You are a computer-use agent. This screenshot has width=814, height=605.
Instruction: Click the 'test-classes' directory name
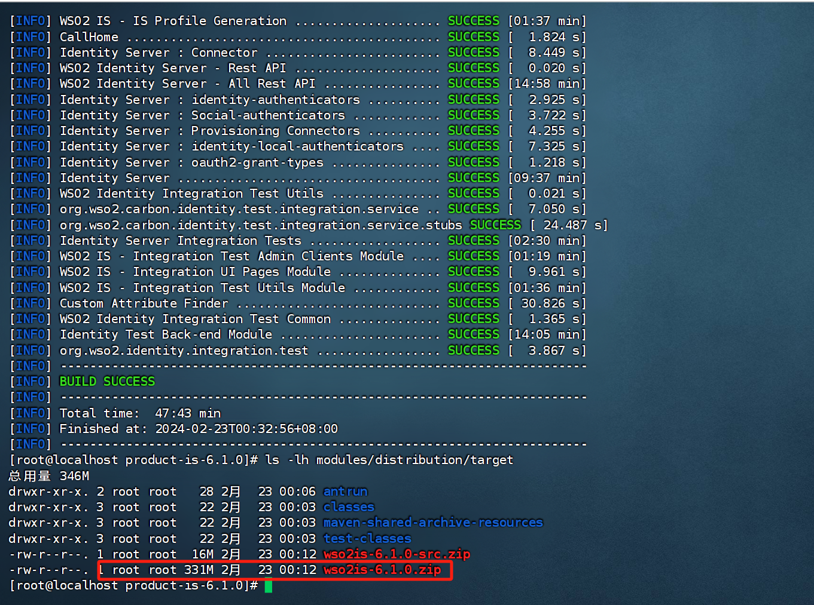pos(367,539)
